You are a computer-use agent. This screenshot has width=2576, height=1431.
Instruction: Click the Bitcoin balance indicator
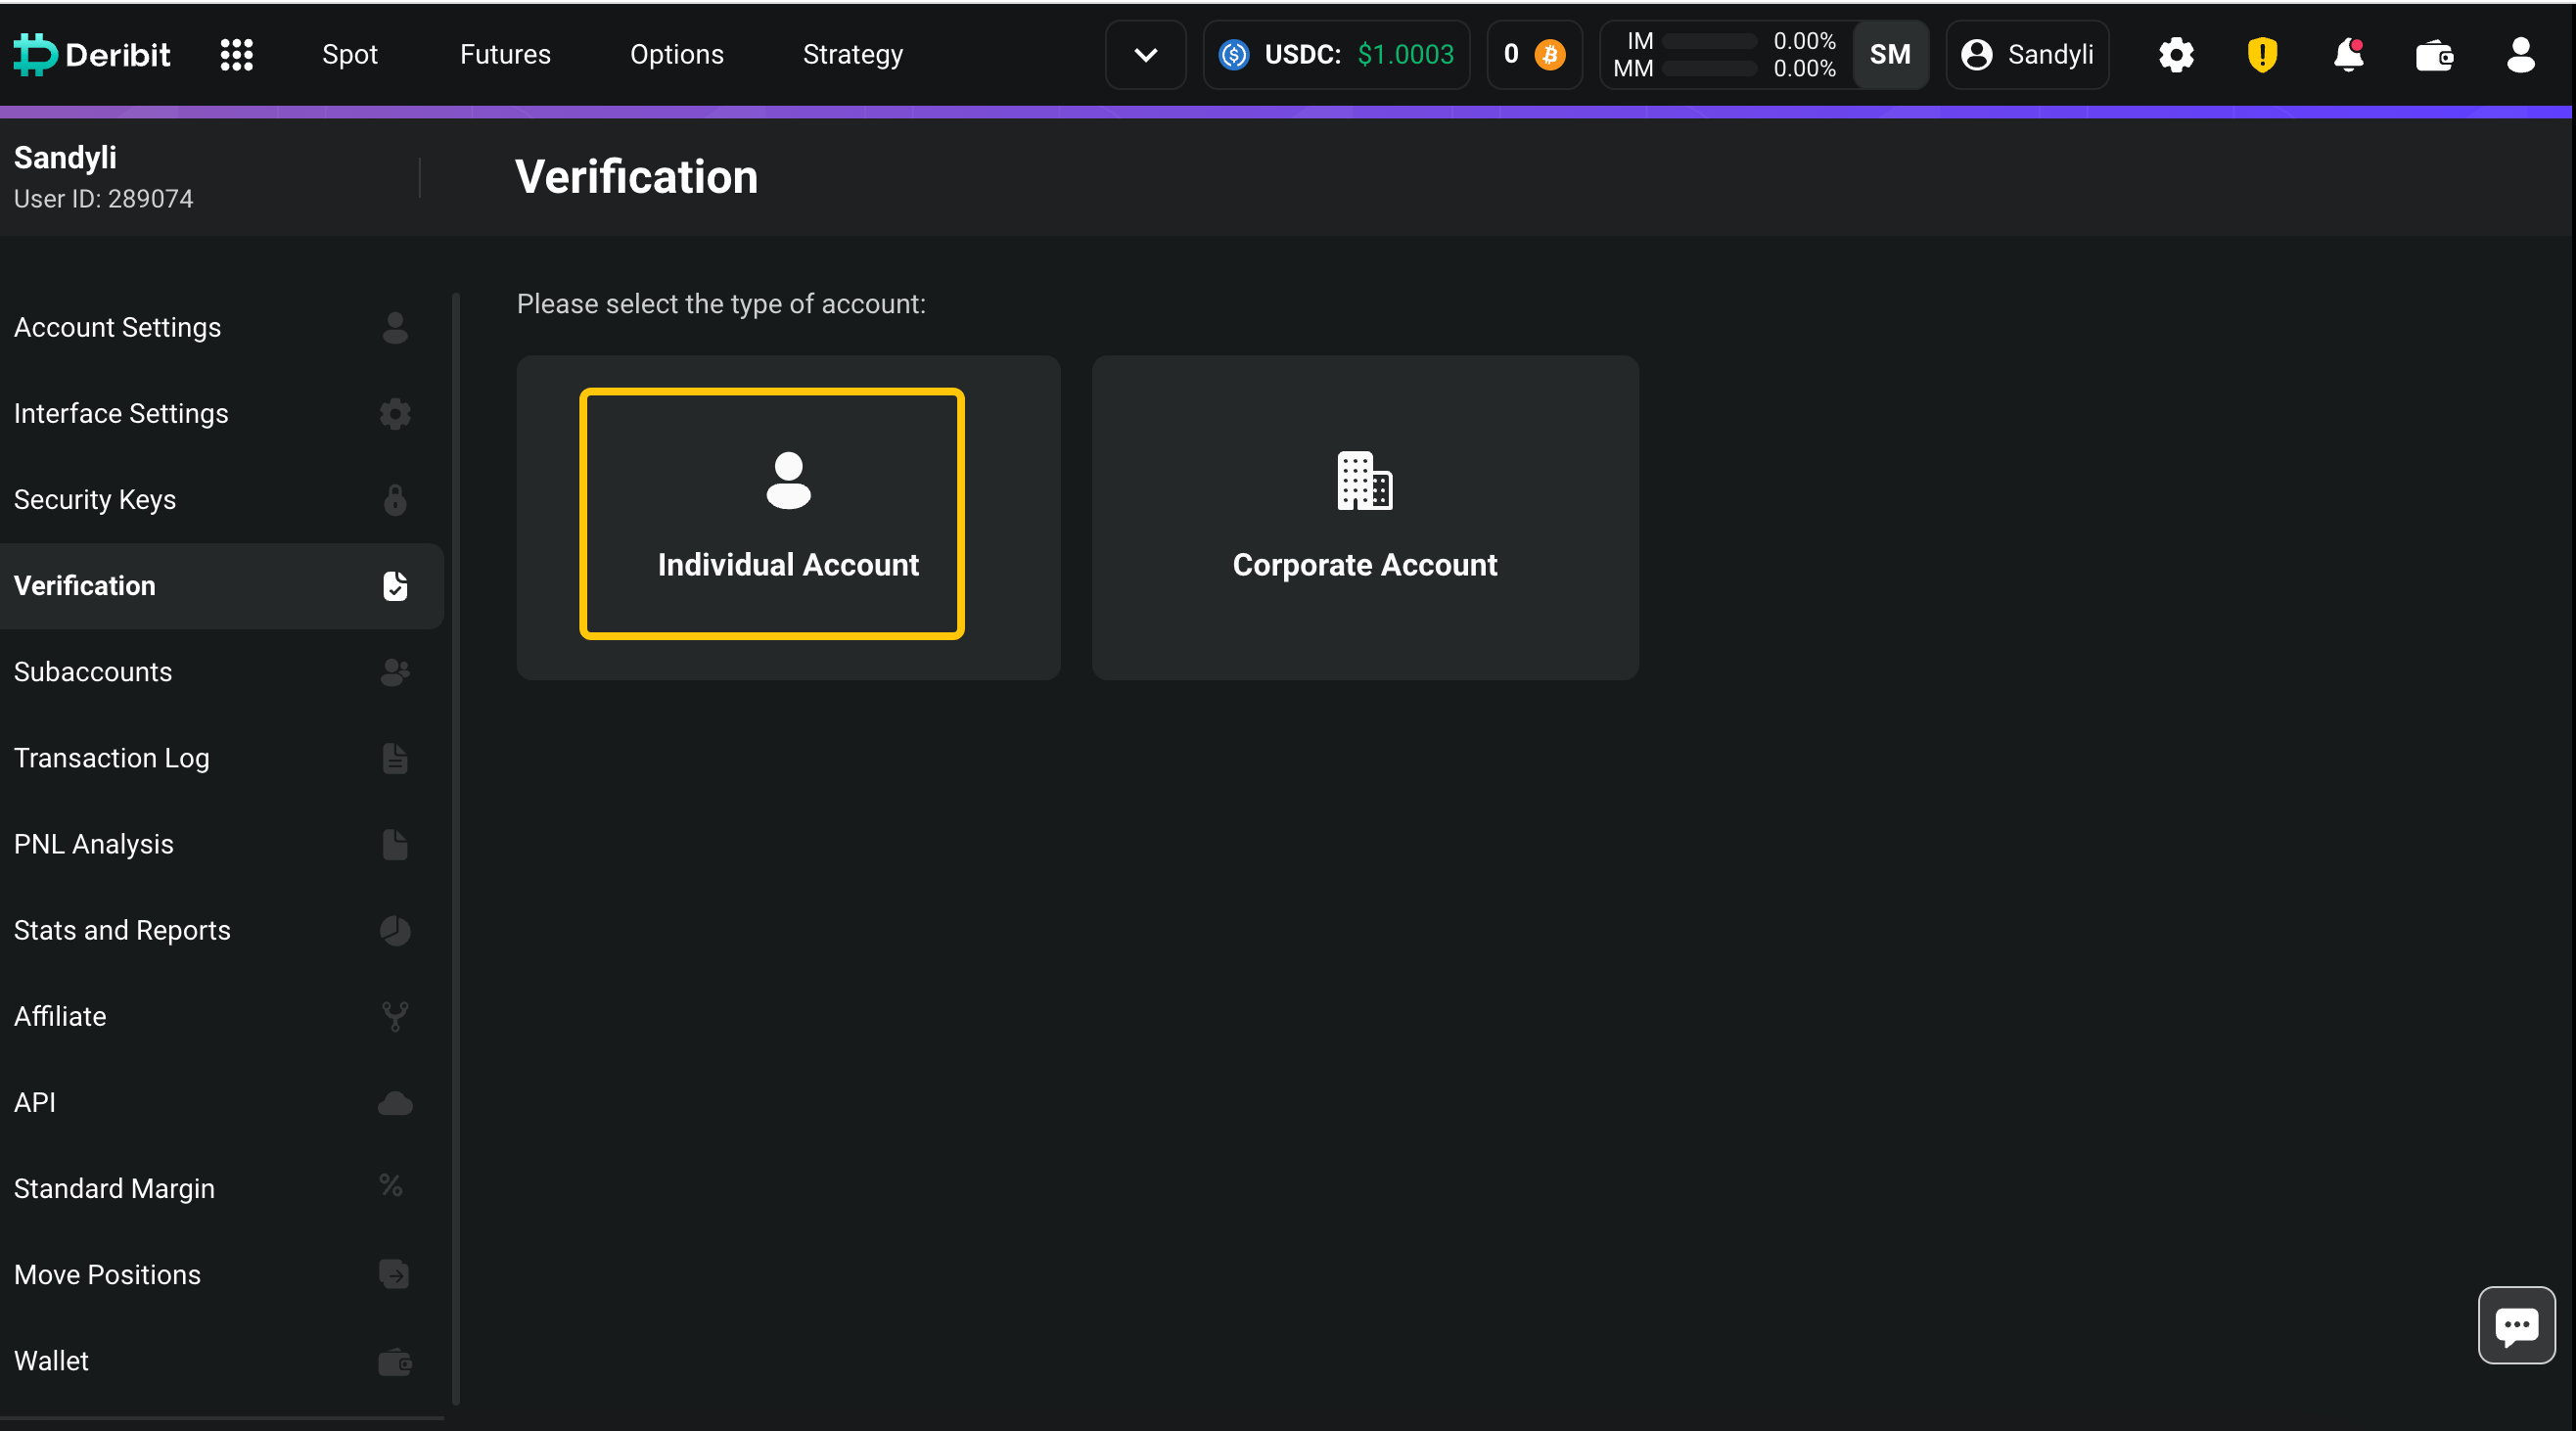pyautogui.click(x=1534, y=54)
